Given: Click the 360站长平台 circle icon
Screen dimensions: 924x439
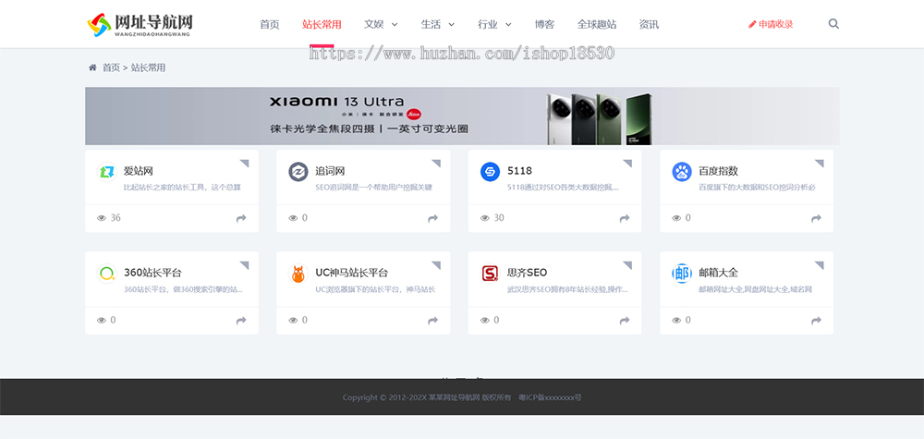Looking at the screenshot, I should [106, 274].
